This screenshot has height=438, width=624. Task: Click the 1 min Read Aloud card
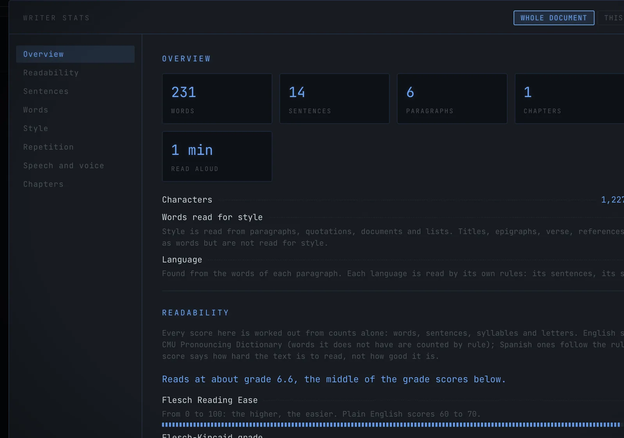tap(217, 156)
